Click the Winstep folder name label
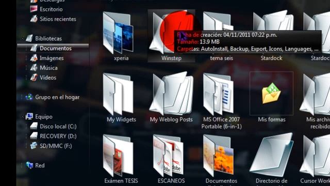This screenshot has width=330, height=186. [171, 58]
